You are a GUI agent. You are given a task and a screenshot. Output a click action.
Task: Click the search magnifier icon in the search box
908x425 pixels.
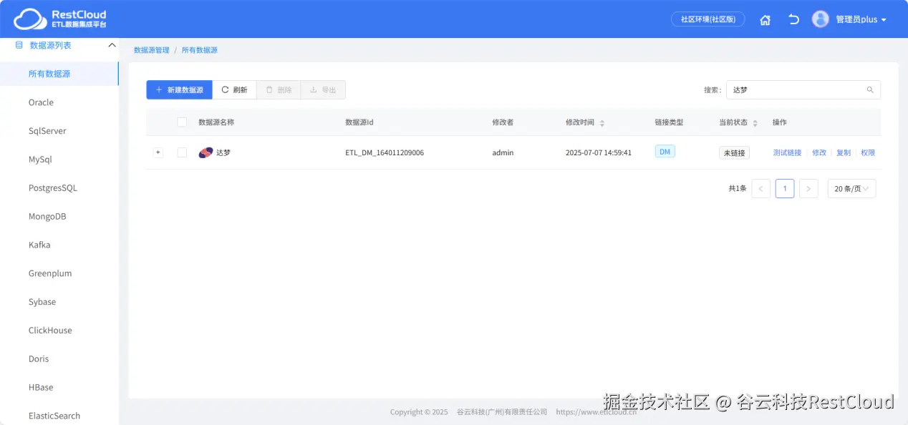coord(869,89)
